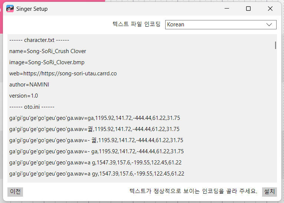Click the "------ oto.ini ------" header line

pyautogui.click(x=32, y=107)
